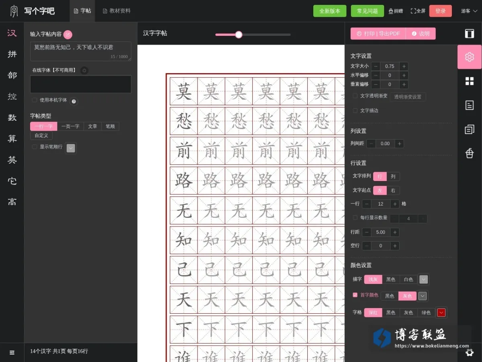482x362 pixels.
Task: Switch to the 英 English mode
Action: pos(12,160)
